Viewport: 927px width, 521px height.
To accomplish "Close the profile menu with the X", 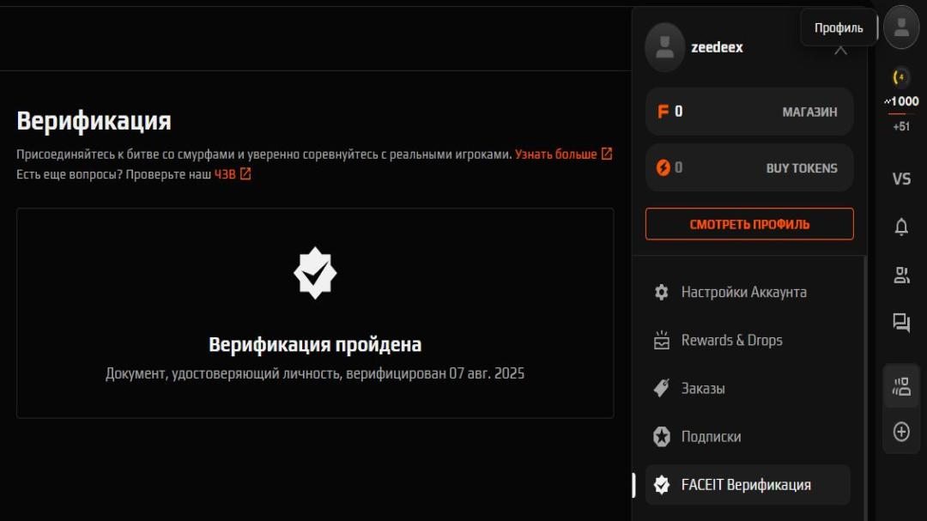I will tap(840, 49).
